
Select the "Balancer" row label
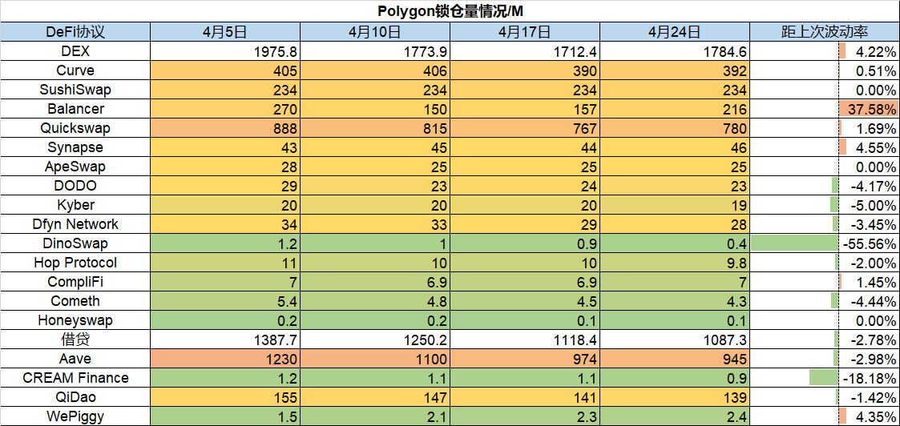pos(75,109)
